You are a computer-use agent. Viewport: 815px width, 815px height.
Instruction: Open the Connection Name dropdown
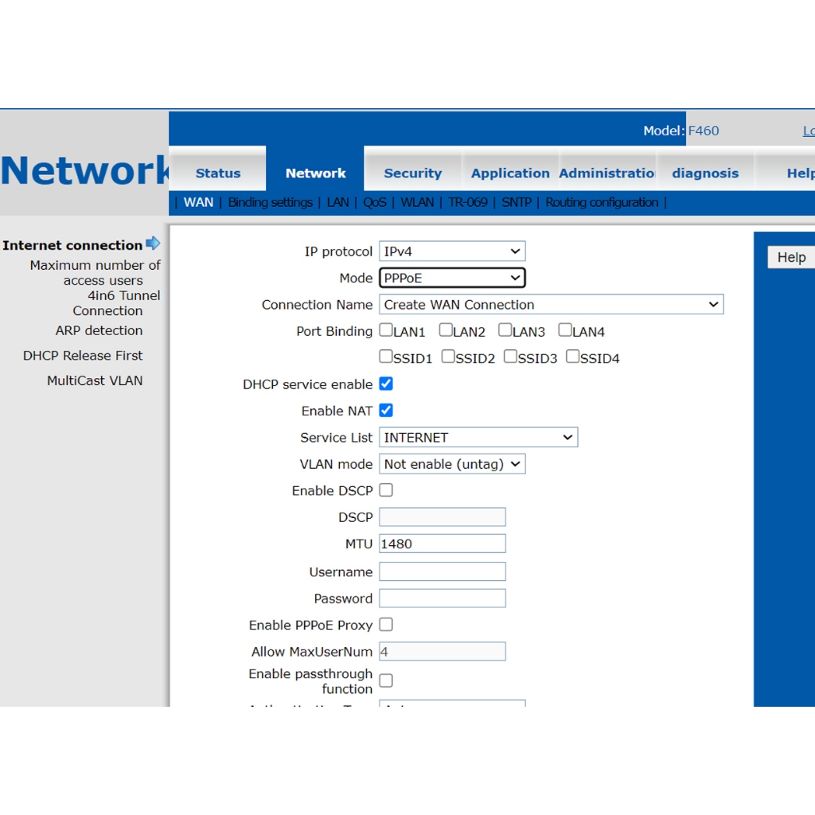(x=551, y=305)
